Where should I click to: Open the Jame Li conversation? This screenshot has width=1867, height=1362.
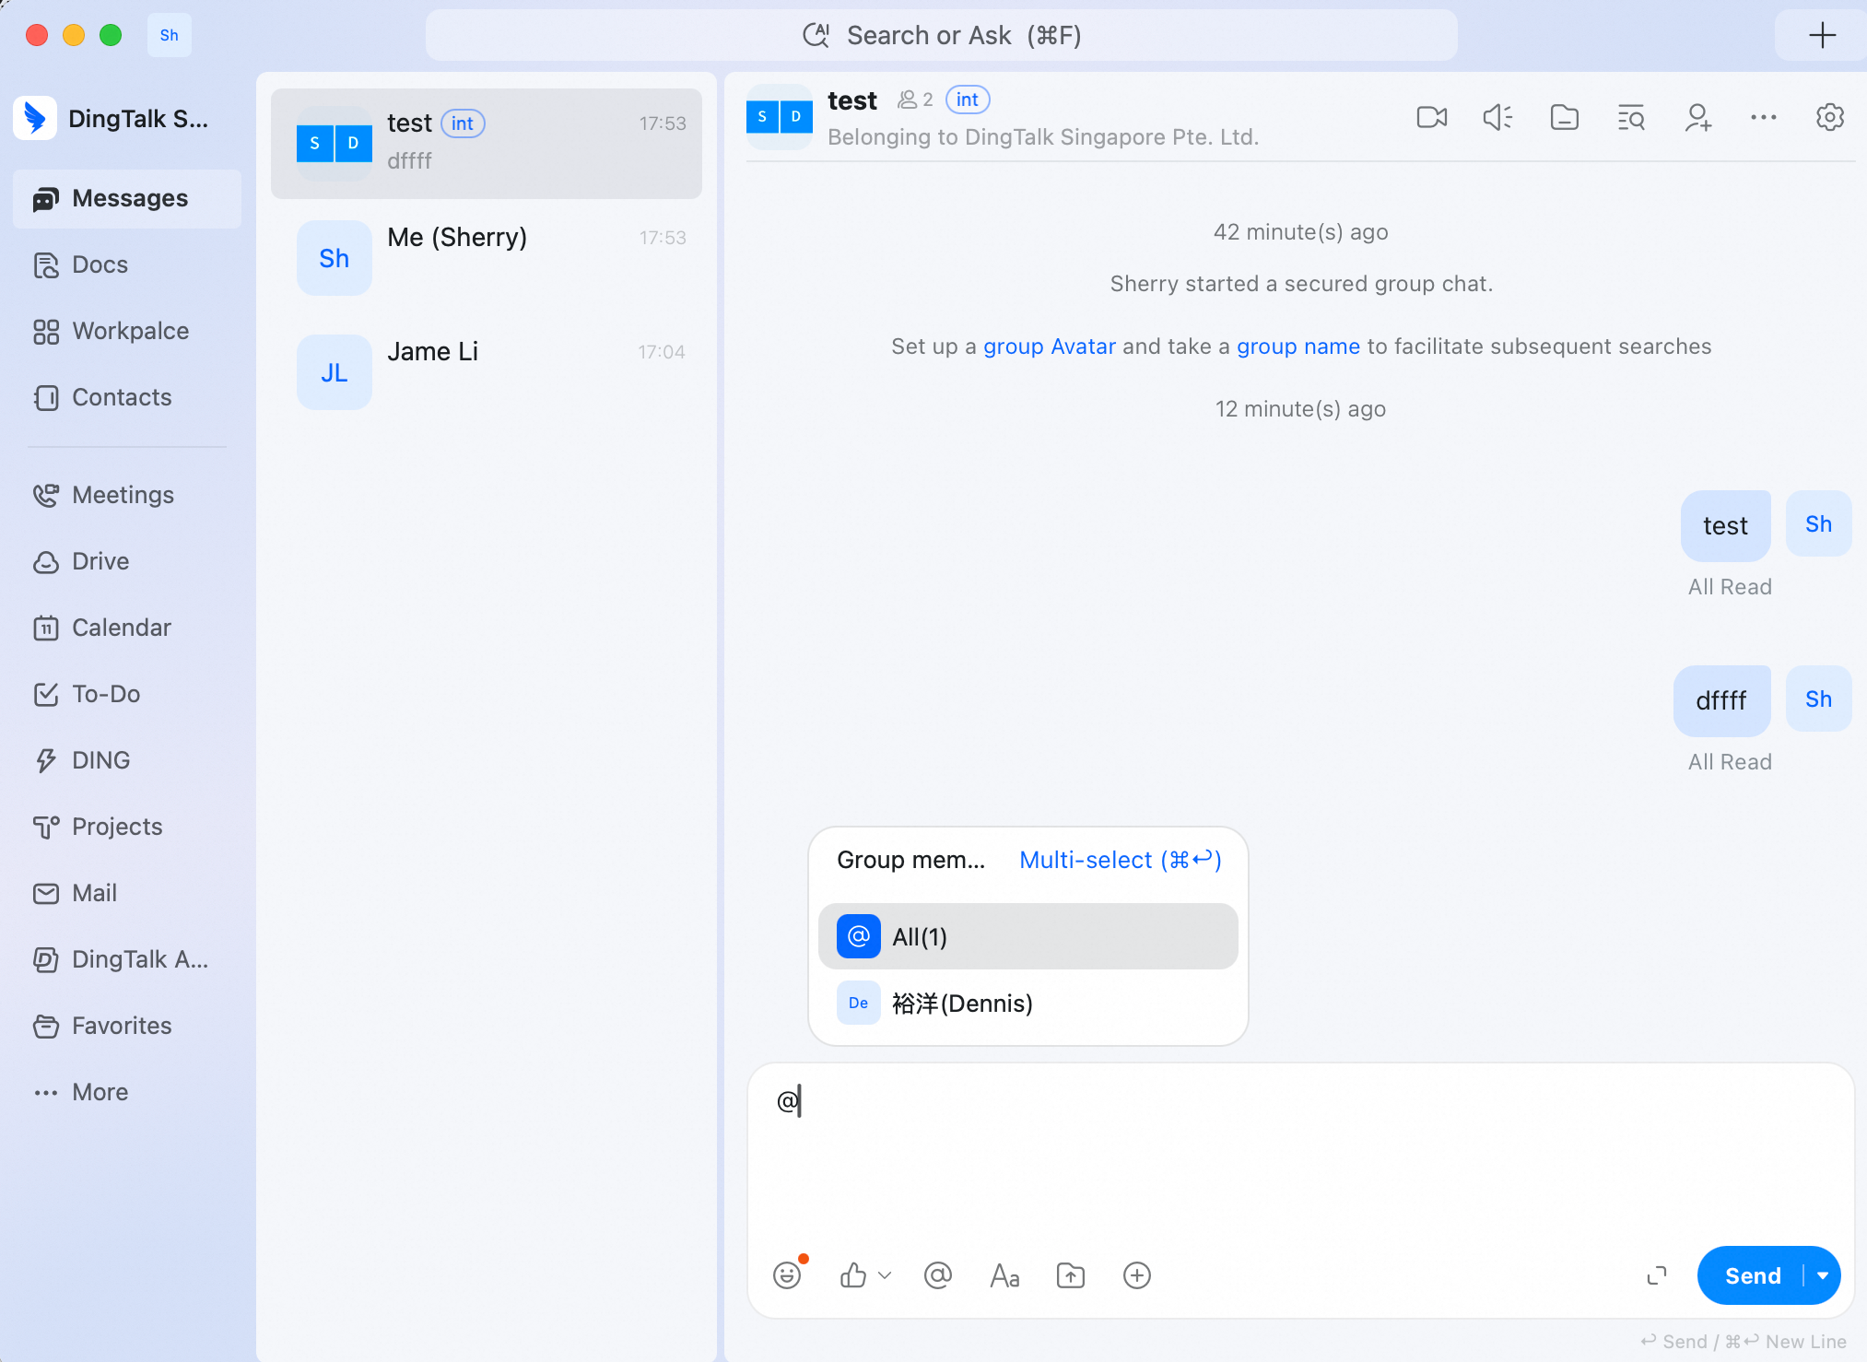coord(487,371)
